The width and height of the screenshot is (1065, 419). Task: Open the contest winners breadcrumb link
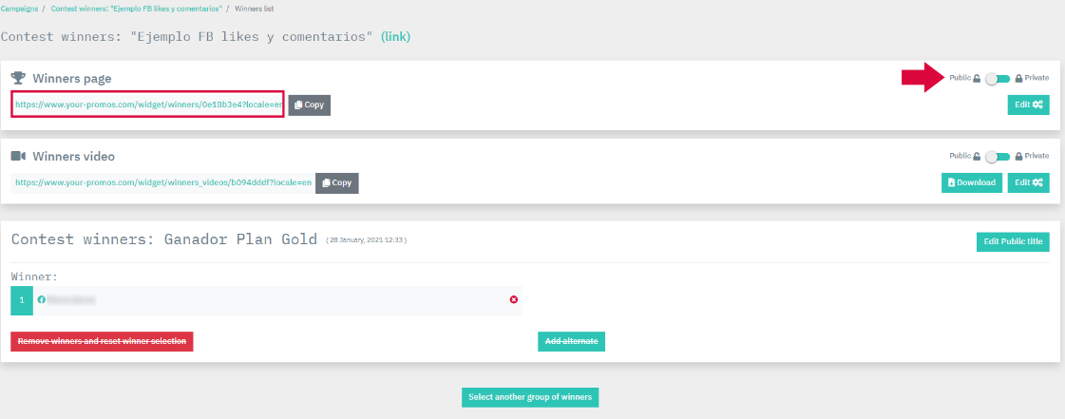coord(137,8)
